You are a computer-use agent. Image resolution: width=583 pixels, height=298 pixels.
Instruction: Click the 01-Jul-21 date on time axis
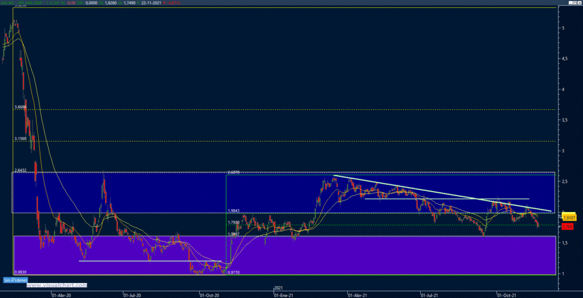pyautogui.click(x=429, y=296)
